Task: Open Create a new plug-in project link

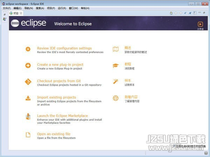Action: (60, 65)
